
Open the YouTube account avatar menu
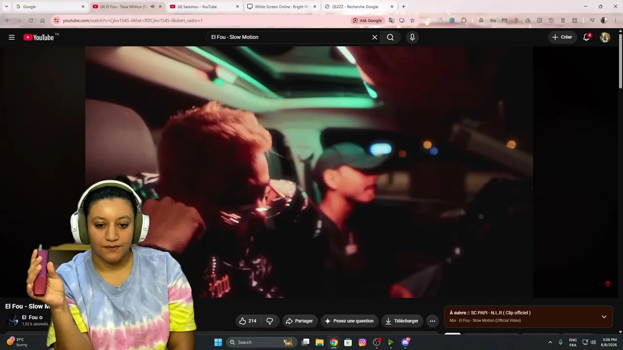click(x=605, y=37)
